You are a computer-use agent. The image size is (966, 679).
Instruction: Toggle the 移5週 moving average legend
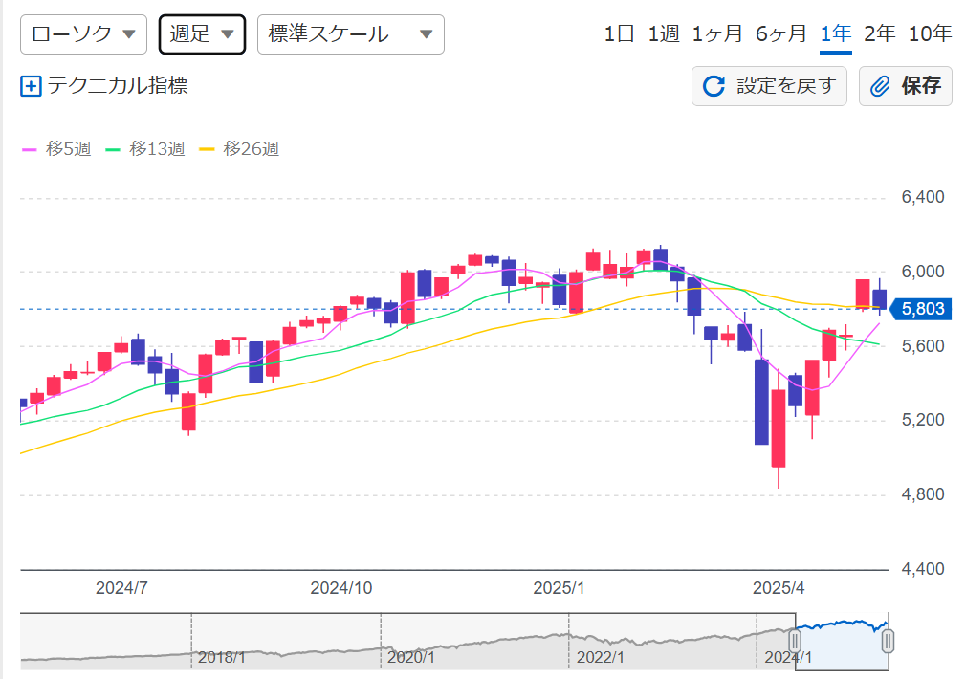click(x=56, y=149)
